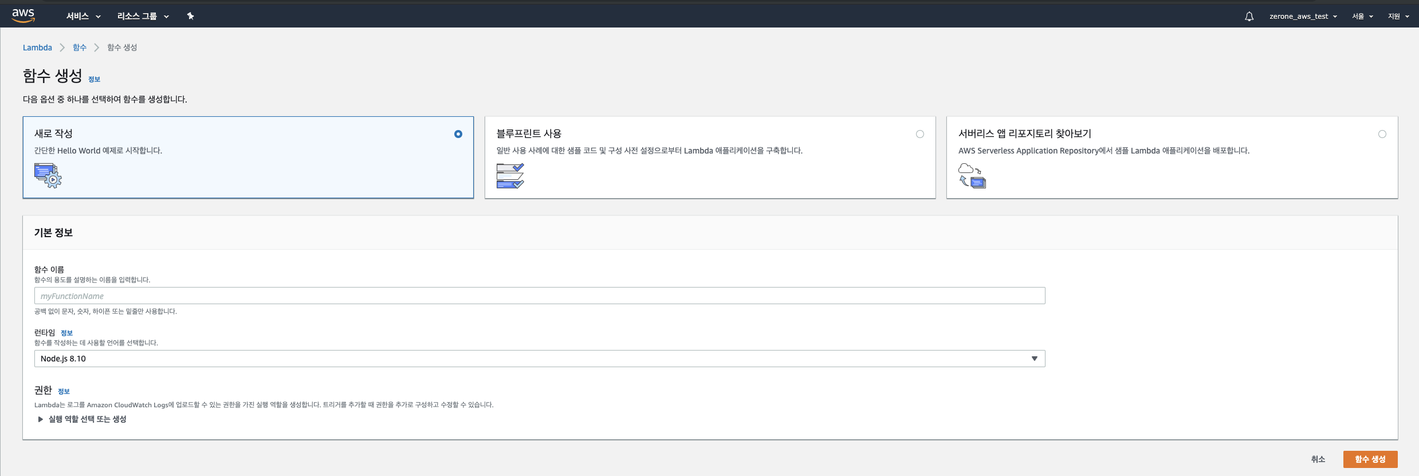Click the 블루프린트 사용 card title
Viewport: 1419px width, 476px height.
click(529, 133)
